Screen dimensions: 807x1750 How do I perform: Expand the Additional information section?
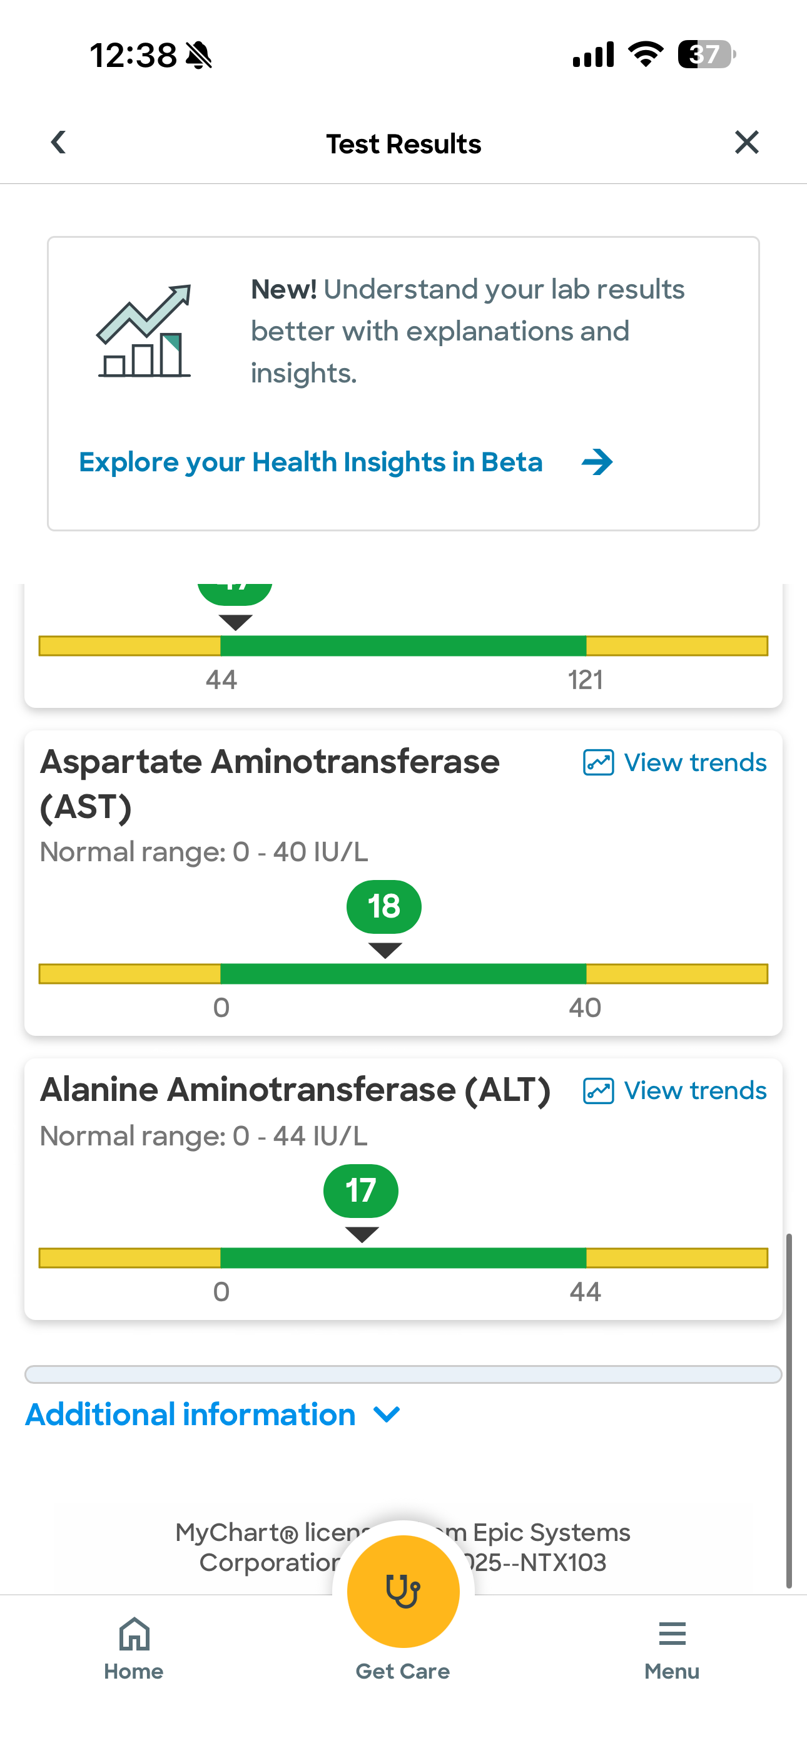click(x=190, y=1415)
